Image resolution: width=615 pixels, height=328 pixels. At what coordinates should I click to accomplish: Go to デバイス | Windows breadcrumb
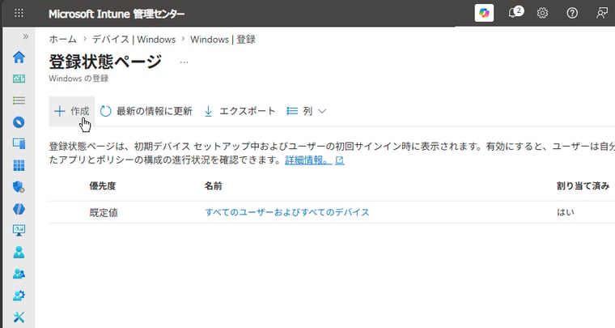tap(134, 39)
